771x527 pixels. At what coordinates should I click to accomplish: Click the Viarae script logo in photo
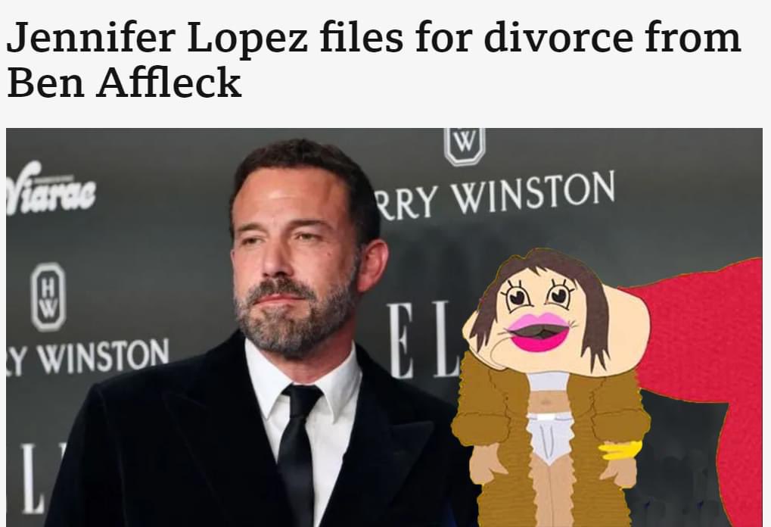pos(51,189)
